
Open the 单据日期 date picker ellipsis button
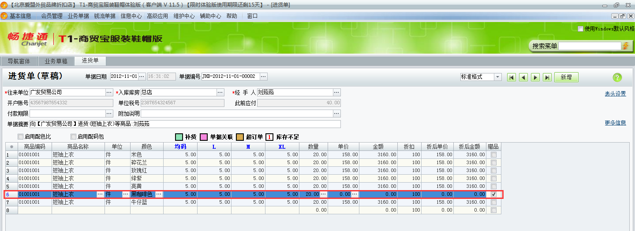click(x=142, y=77)
